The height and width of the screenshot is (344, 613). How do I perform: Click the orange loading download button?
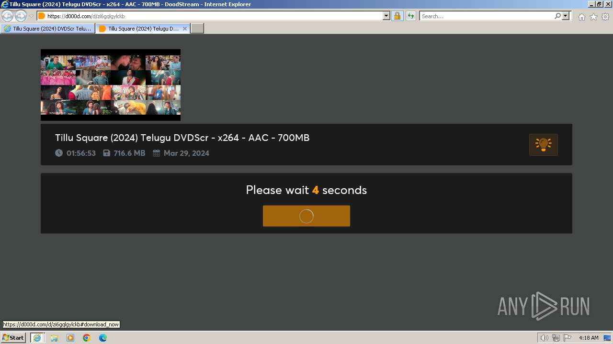[x=306, y=216]
